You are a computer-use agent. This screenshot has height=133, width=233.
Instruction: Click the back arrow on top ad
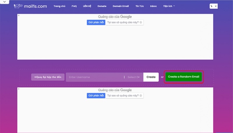point(19,15)
